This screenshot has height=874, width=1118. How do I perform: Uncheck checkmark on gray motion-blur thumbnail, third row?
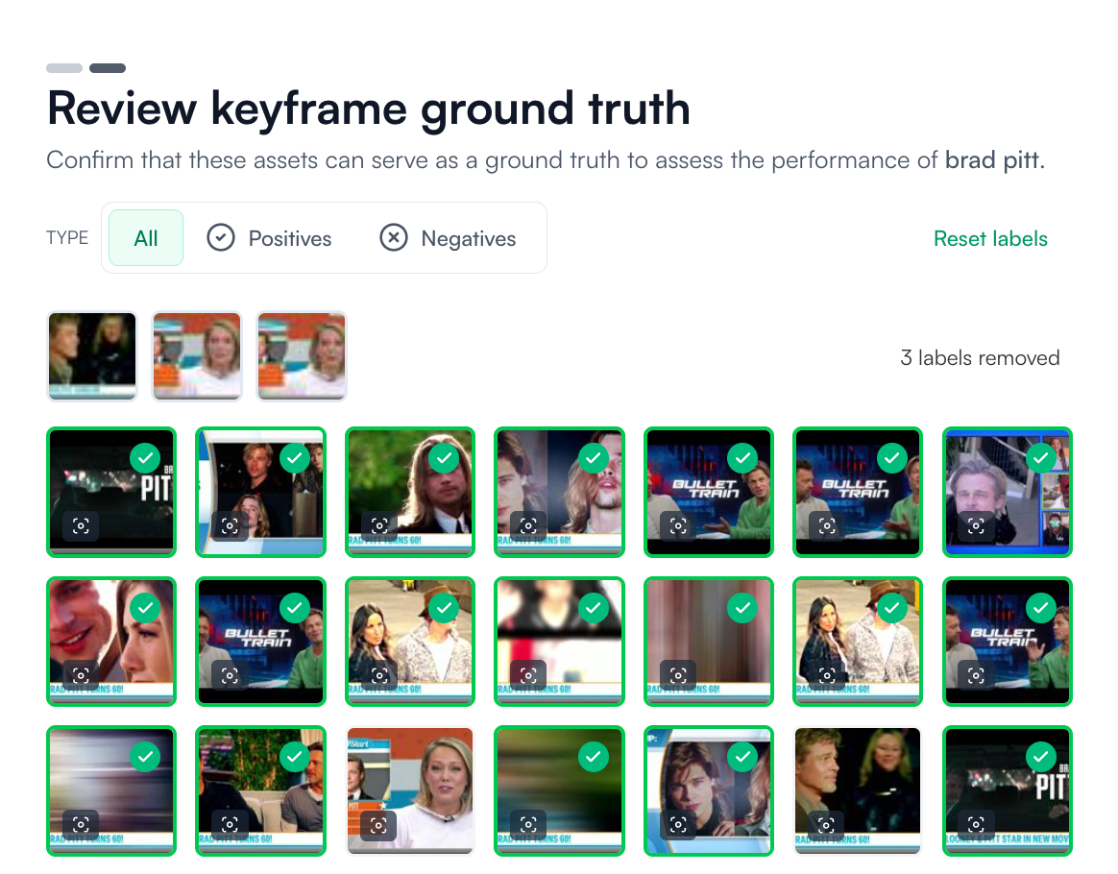pos(145,758)
